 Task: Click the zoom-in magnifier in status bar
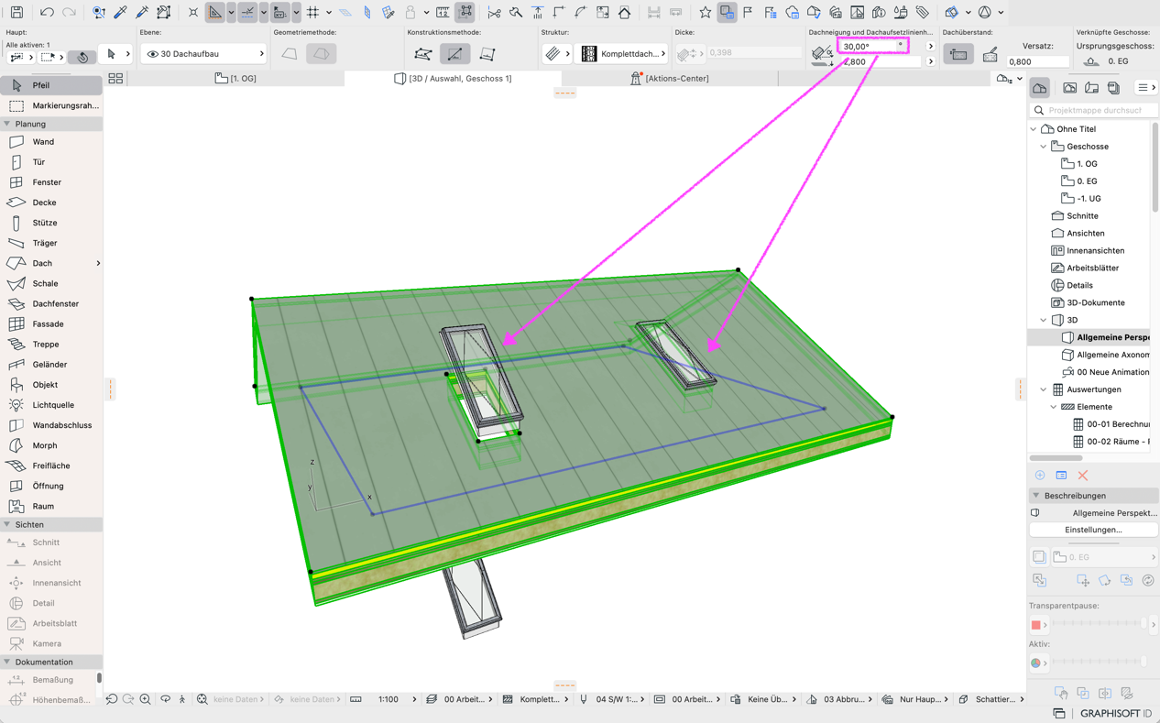point(145,699)
